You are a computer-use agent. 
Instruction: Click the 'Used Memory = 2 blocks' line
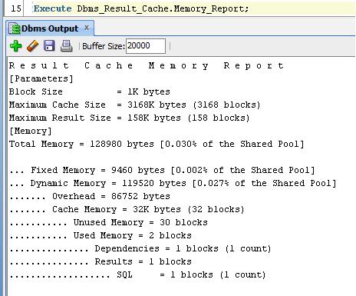(101, 235)
